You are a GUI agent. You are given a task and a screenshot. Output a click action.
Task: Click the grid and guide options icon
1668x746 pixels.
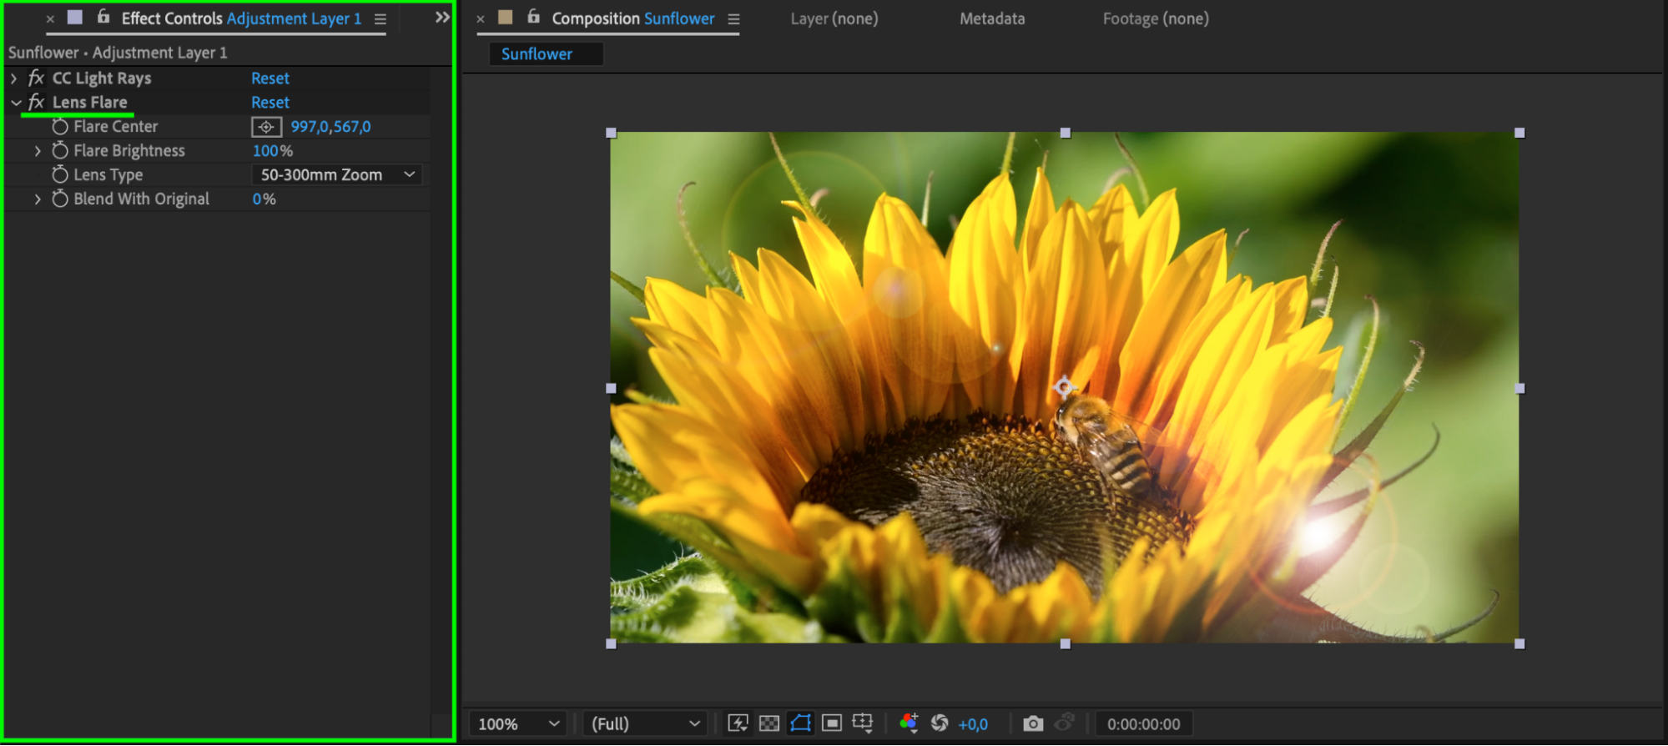[863, 723]
